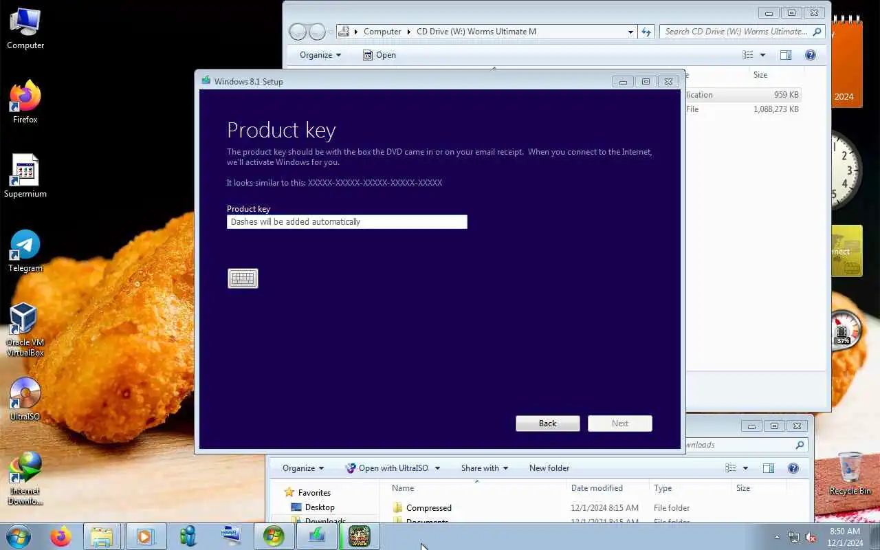The width and height of the screenshot is (880, 550).
Task: Open the Internet Download Manager shortcut
Action: (25, 478)
